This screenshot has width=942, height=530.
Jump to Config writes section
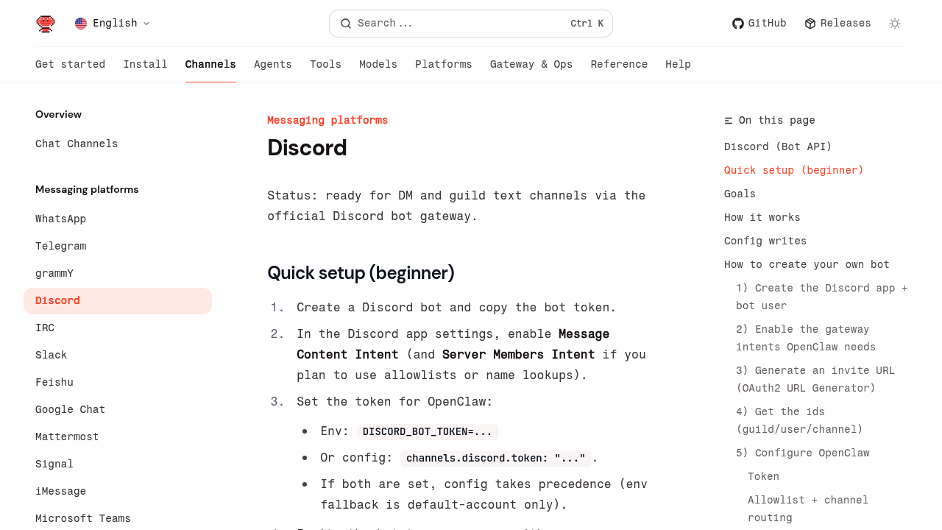pyautogui.click(x=765, y=241)
